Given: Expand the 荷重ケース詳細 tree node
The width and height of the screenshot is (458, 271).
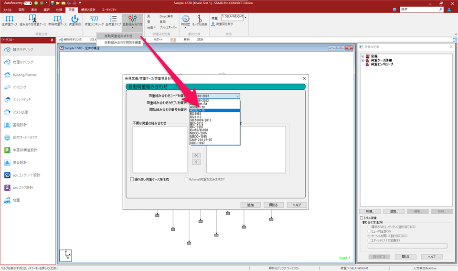Looking at the screenshot, I should [x=363, y=60].
